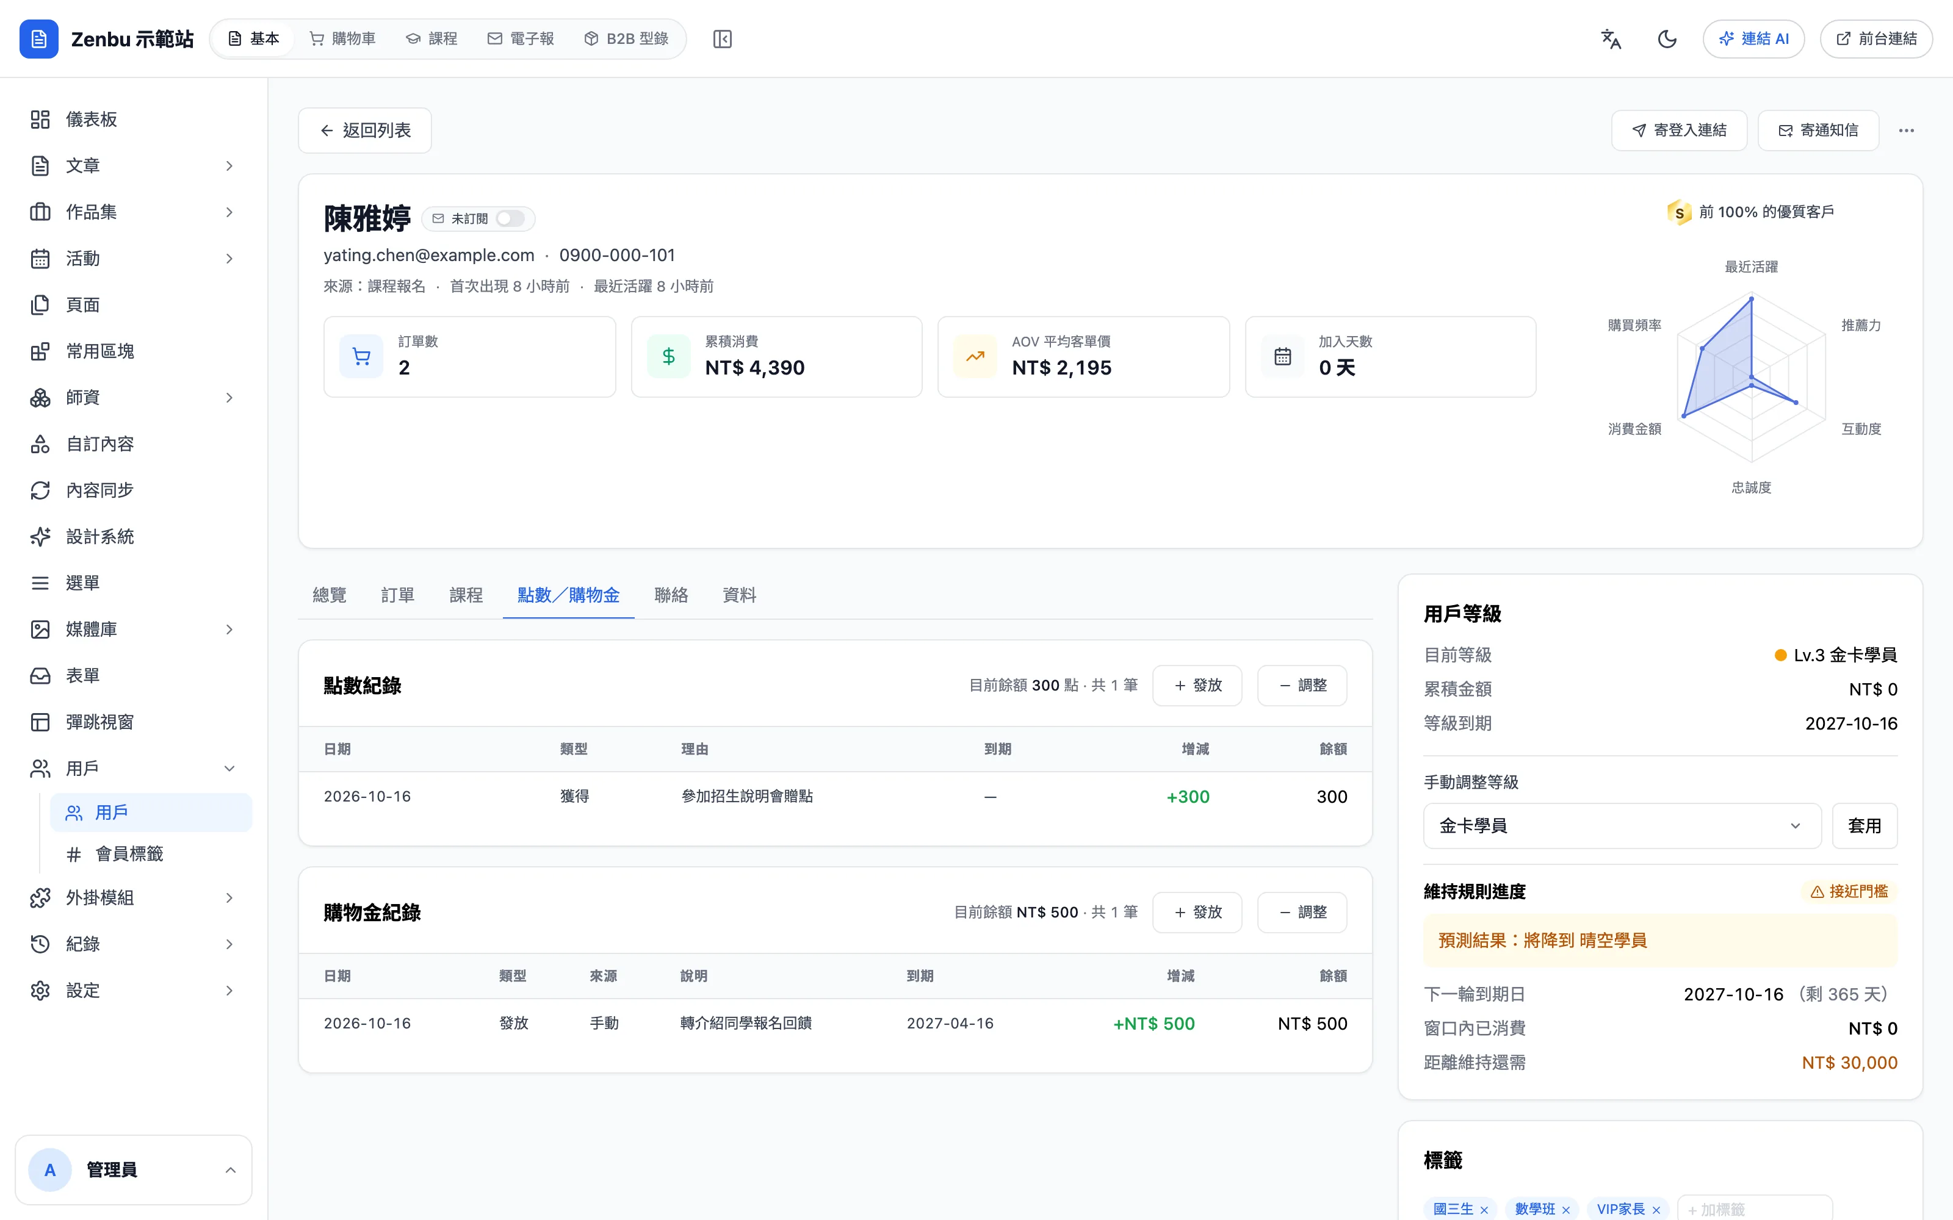The height and width of the screenshot is (1220, 1953).
Task: Switch to the 總覽 tab
Action: pos(330,595)
